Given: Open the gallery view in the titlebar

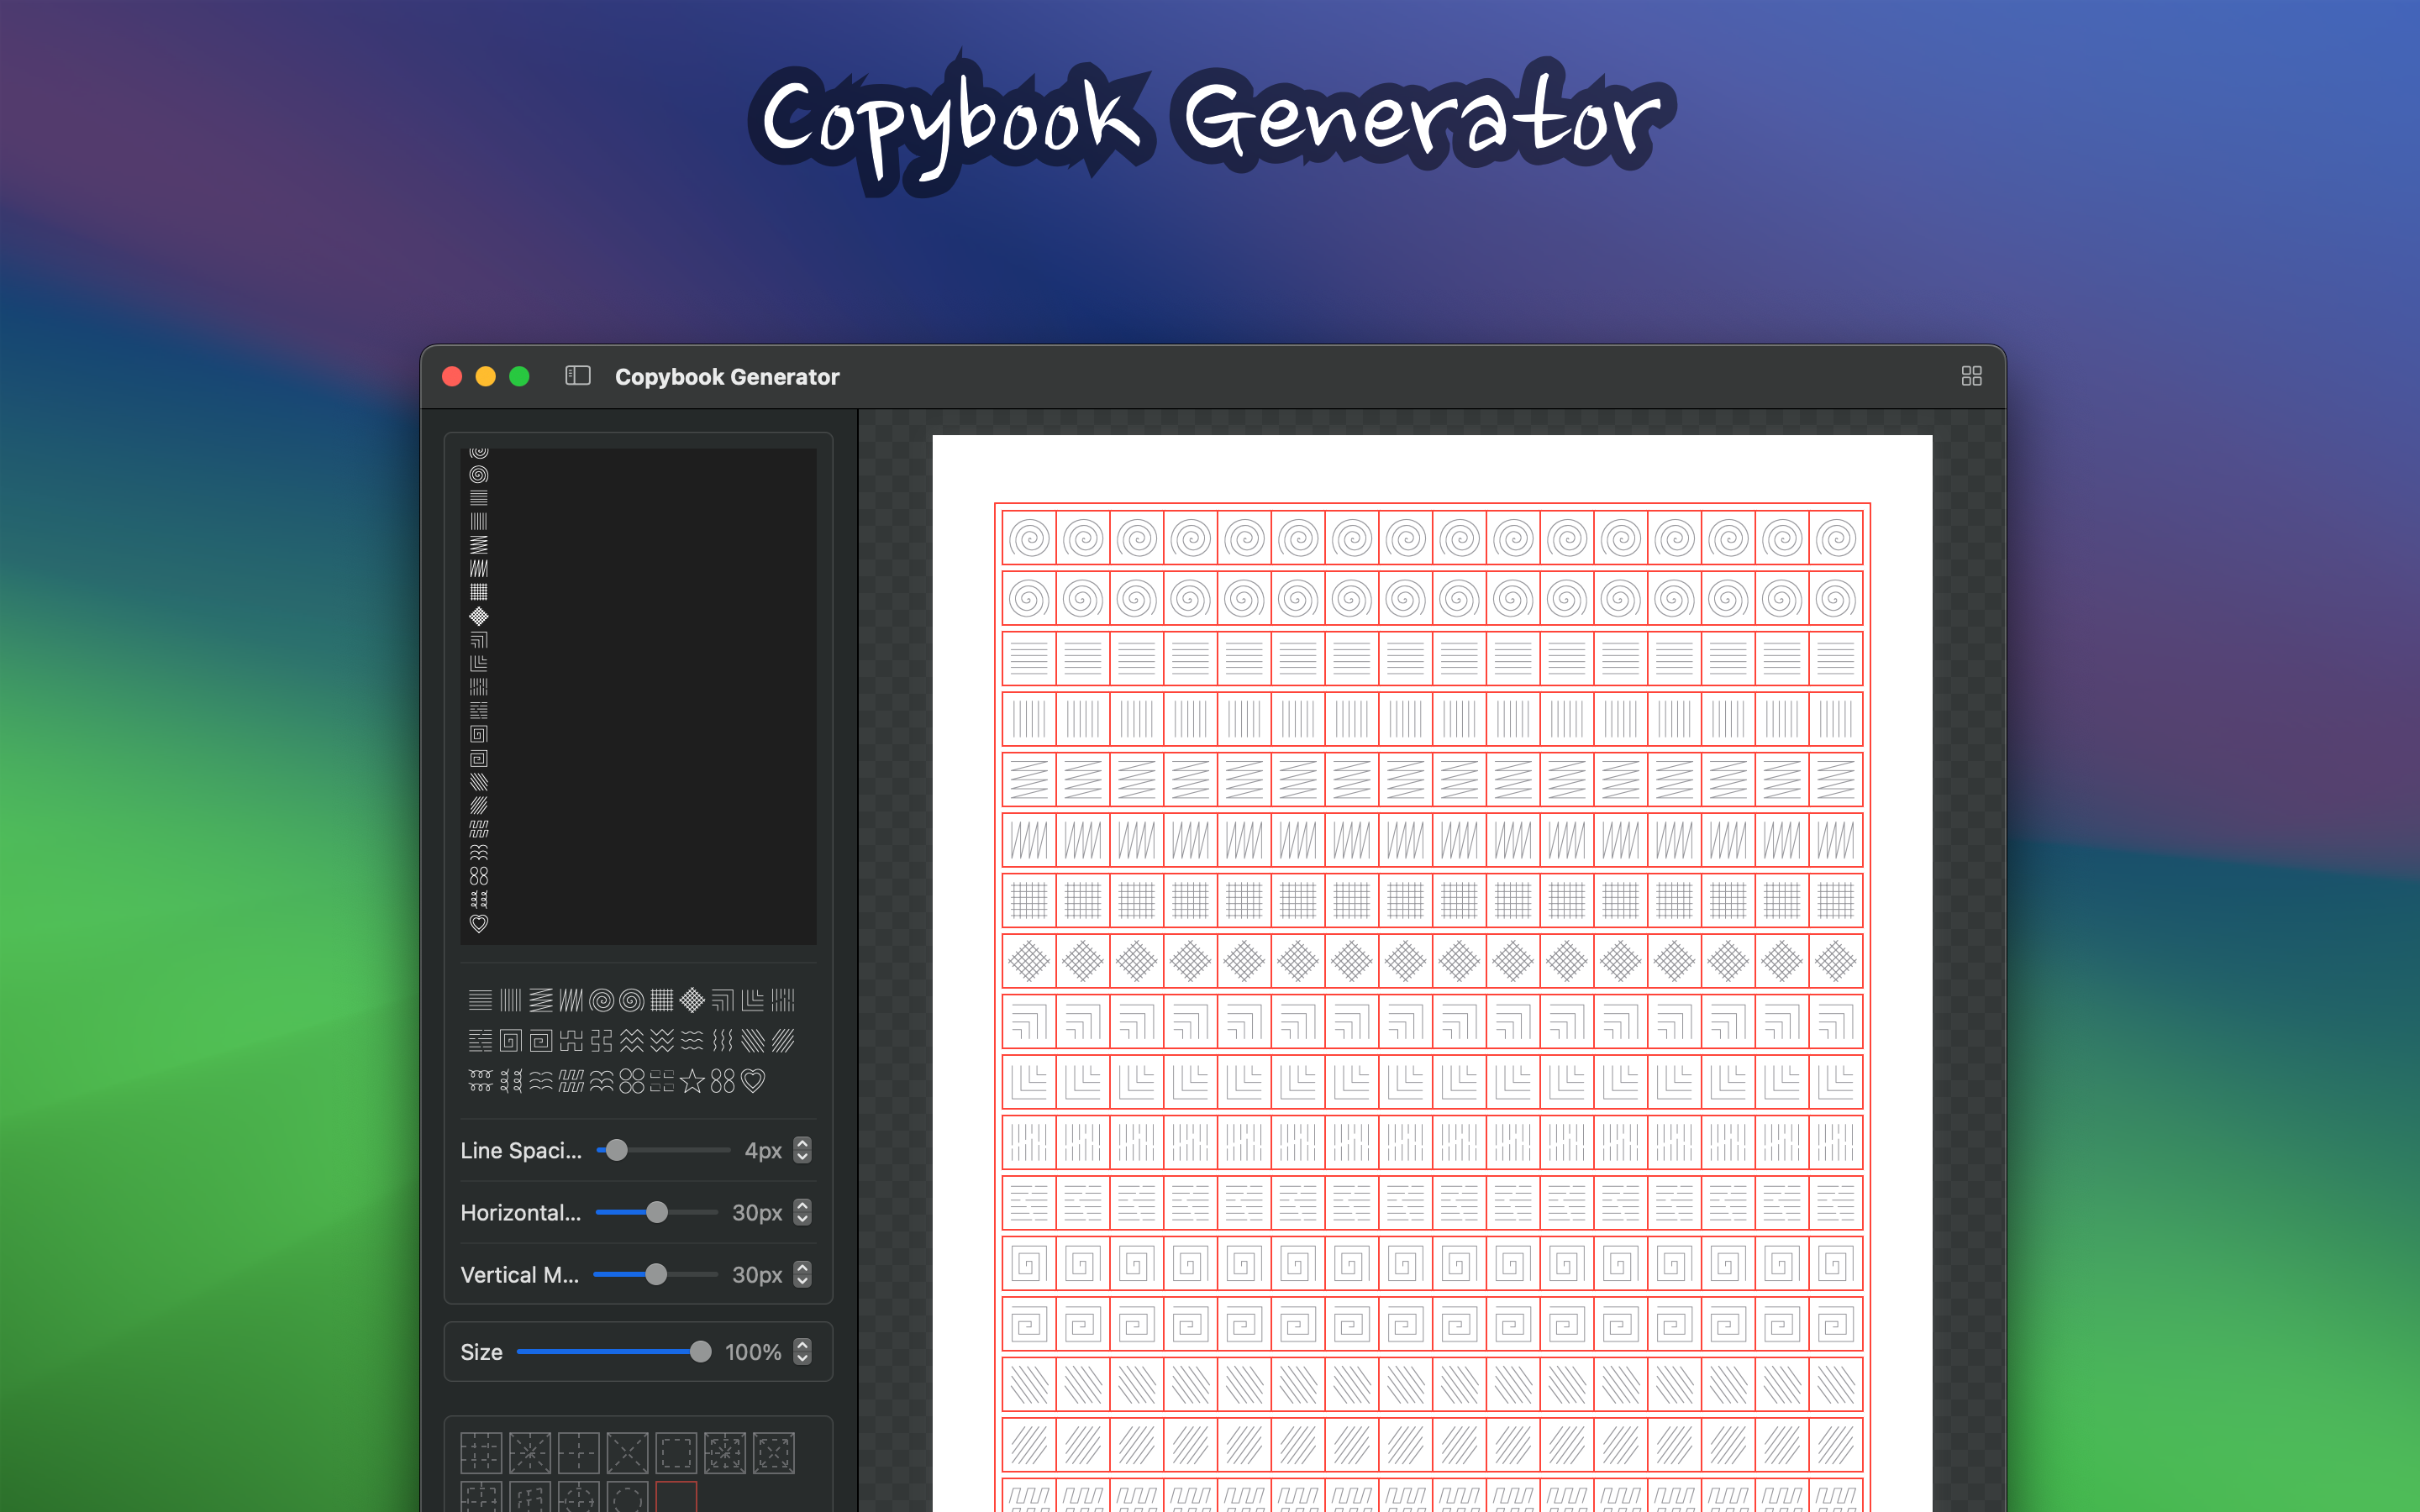Looking at the screenshot, I should pyautogui.click(x=1971, y=375).
